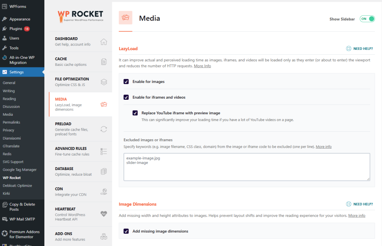This screenshot has height=246, width=382.
Task: Toggle the Show Sidebar switch
Action: pyautogui.click(x=367, y=19)
